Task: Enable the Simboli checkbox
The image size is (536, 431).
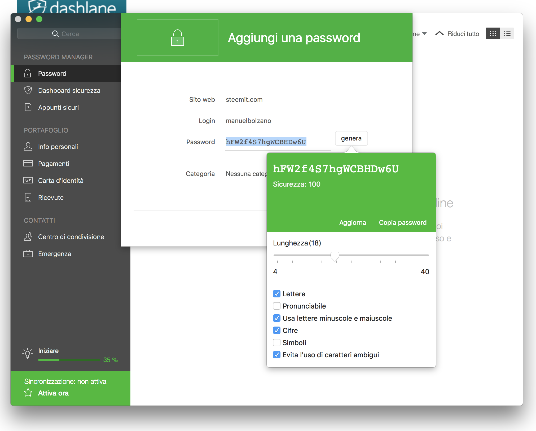Action: click(276, 342)
